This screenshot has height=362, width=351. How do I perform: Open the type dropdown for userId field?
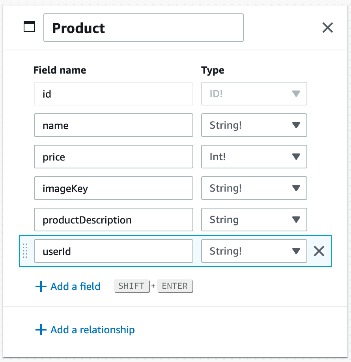point(254,251)
